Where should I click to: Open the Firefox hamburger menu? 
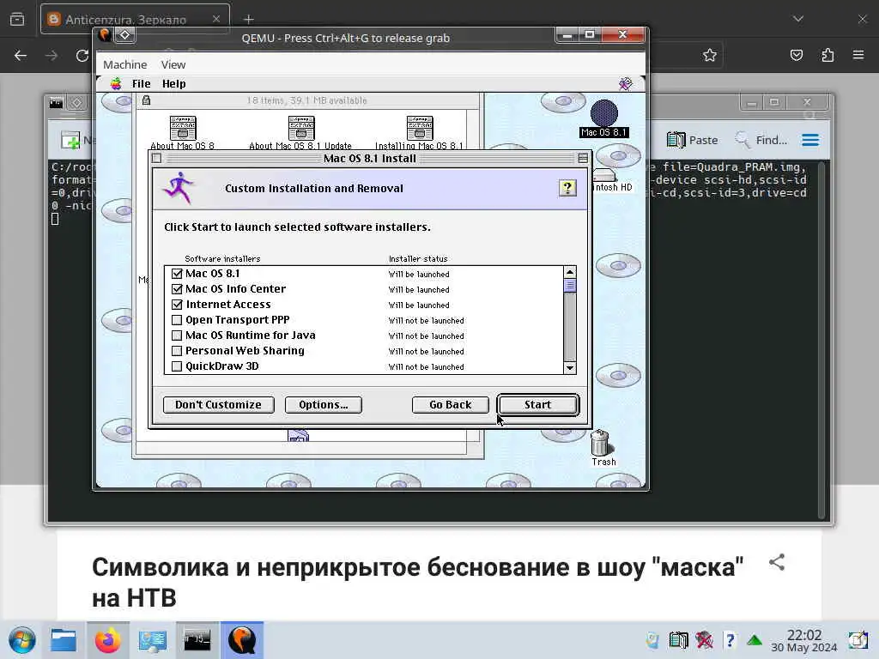[x=858, y=55]
